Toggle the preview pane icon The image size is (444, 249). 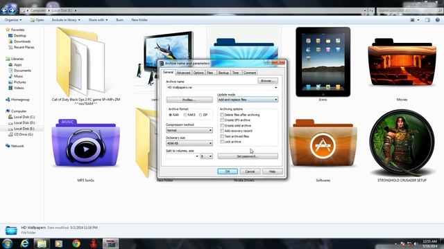tap(427, 20)
